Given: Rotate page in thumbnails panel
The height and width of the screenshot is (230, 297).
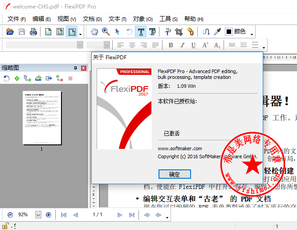Looking at the screenshot, I should coord(6,78).
